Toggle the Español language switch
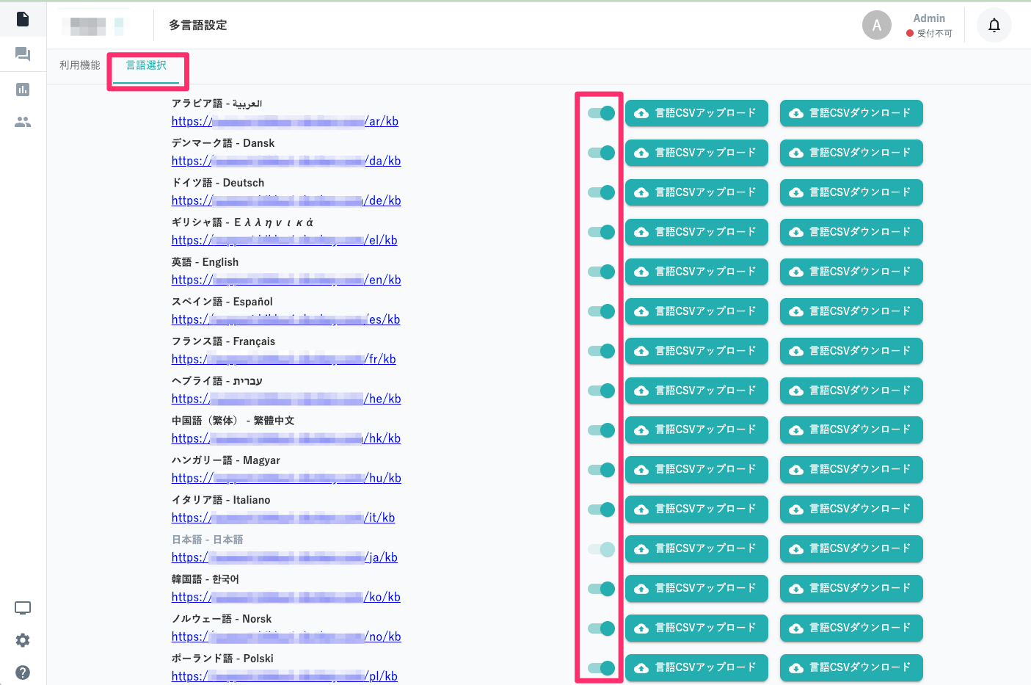The width and height of the screenshot is (1031, 685). pos(601,311)
